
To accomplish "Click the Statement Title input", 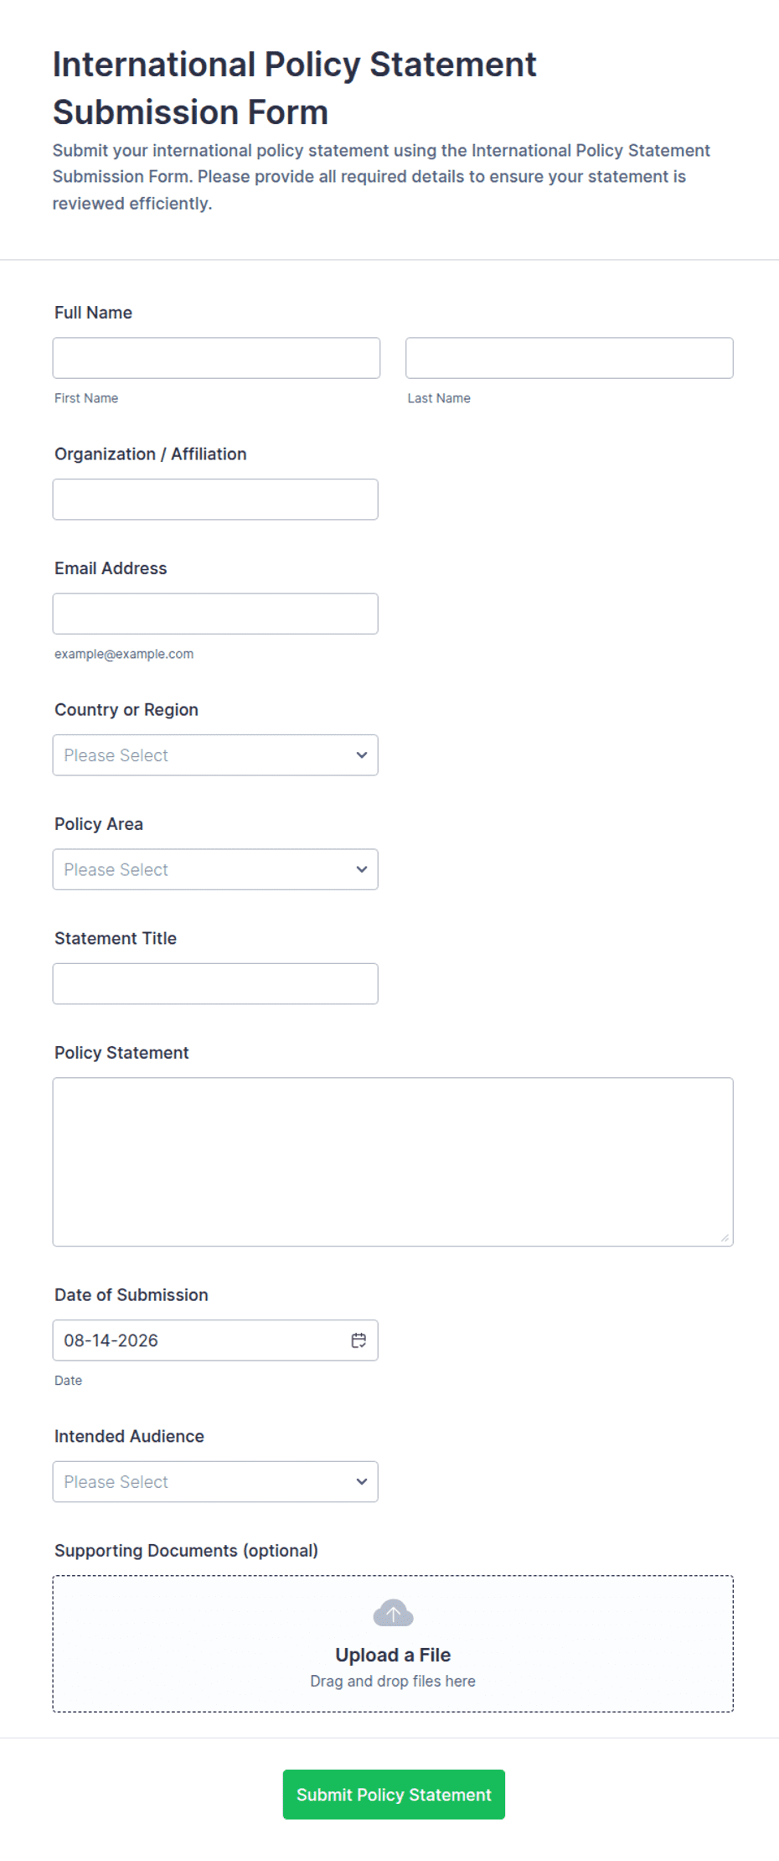I will coord(215,984).
